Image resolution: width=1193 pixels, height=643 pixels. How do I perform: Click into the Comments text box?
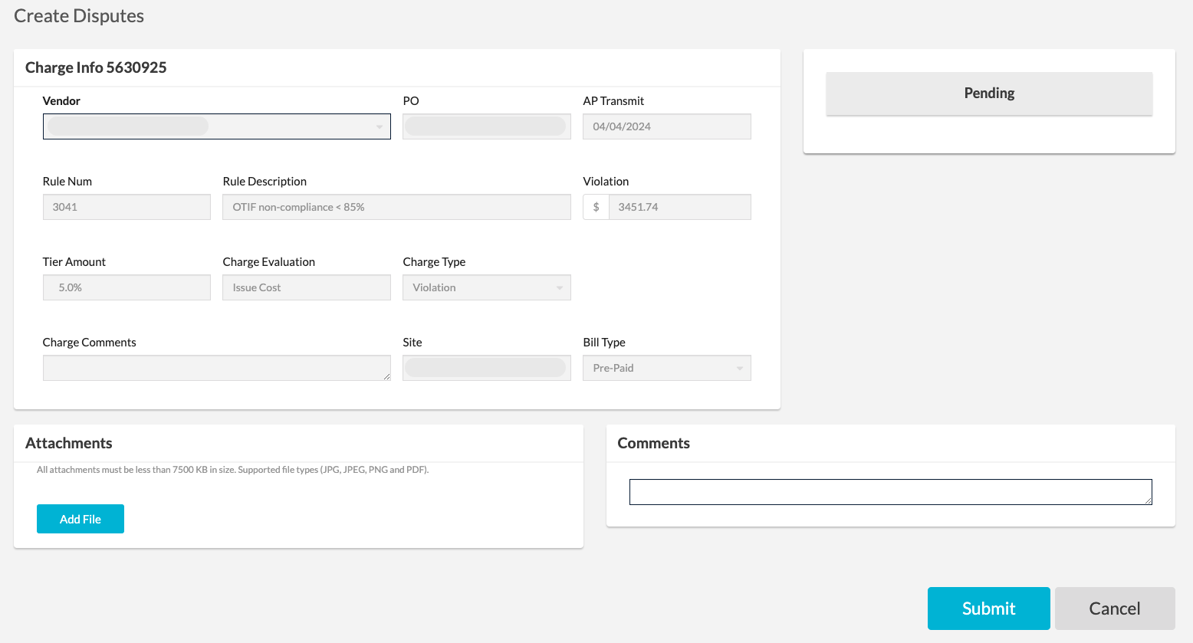[x=889, y=491]
